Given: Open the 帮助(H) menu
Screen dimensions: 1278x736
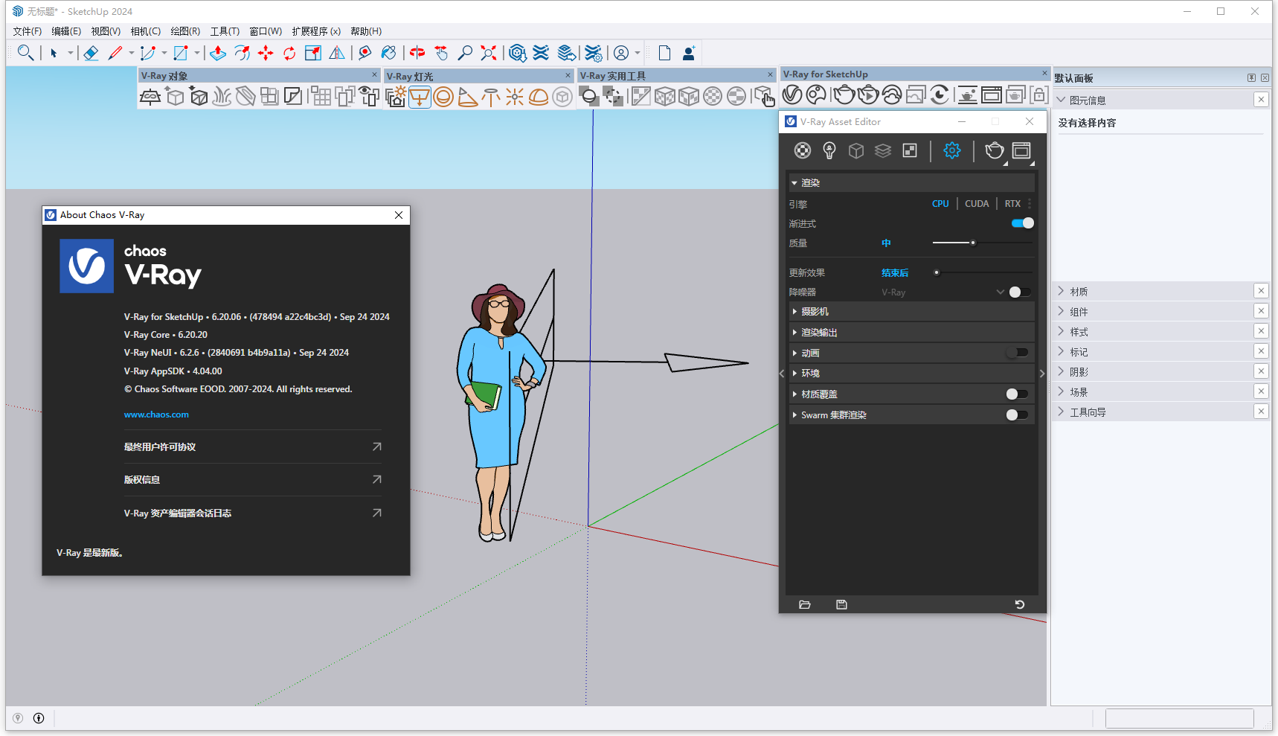Looking at the screenshot, I should tap(366, 31).
